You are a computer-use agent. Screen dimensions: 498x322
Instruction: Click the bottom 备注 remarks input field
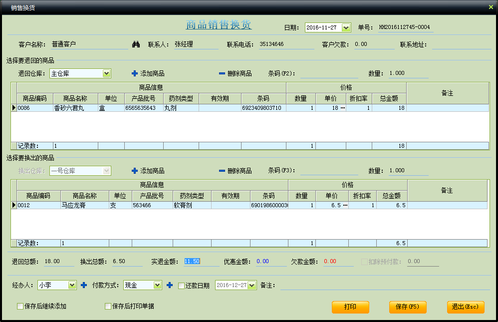(385, 286)
